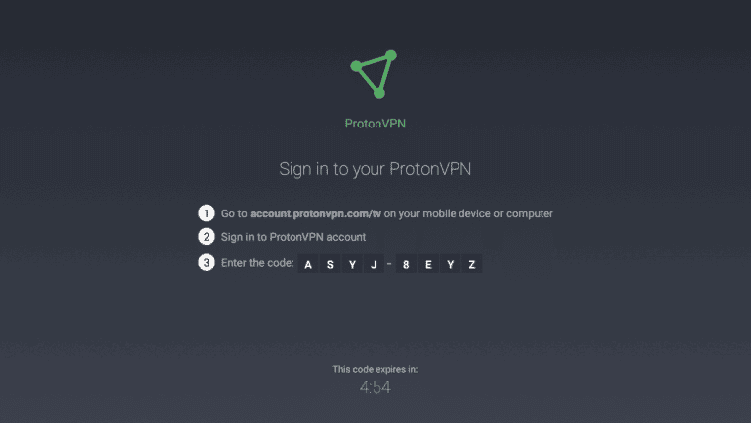Click the code box showing letter J
751x423 pixels.
pyautogui.click(x=374, y=264)
